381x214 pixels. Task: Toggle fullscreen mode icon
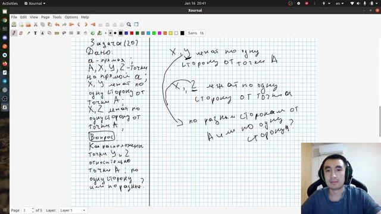pos(136,24)
